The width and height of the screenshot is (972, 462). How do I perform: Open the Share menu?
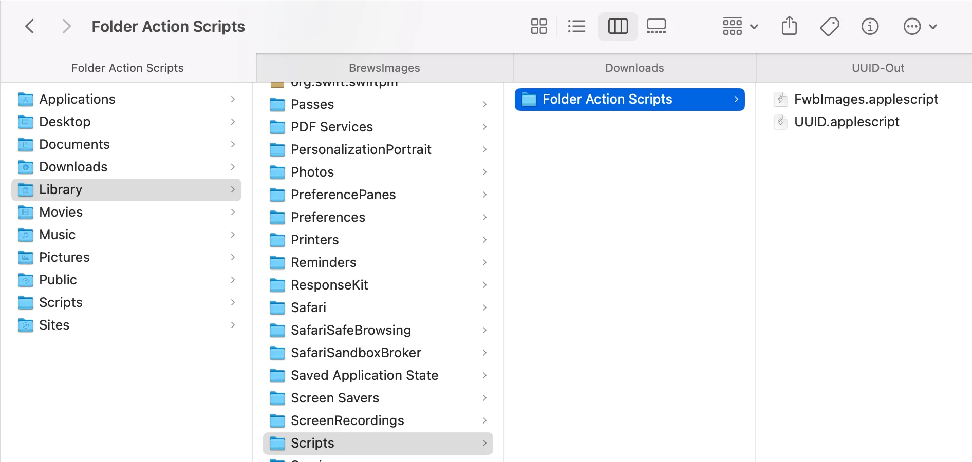click(x=789, y=26)
